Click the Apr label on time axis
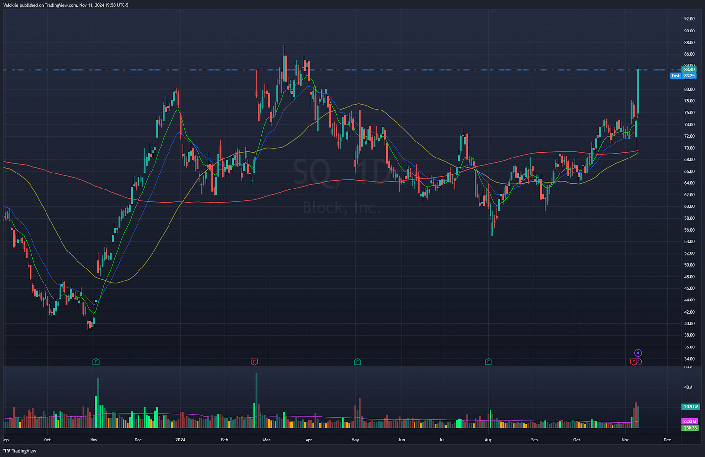The width and height of the screenshot is (705, 457). pos(309,440)
